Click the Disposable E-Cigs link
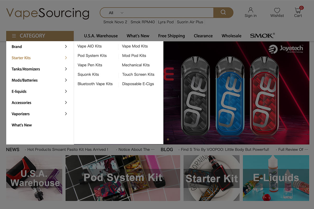The height and width of the screenshot is (209, 314). tap(138, 84)
